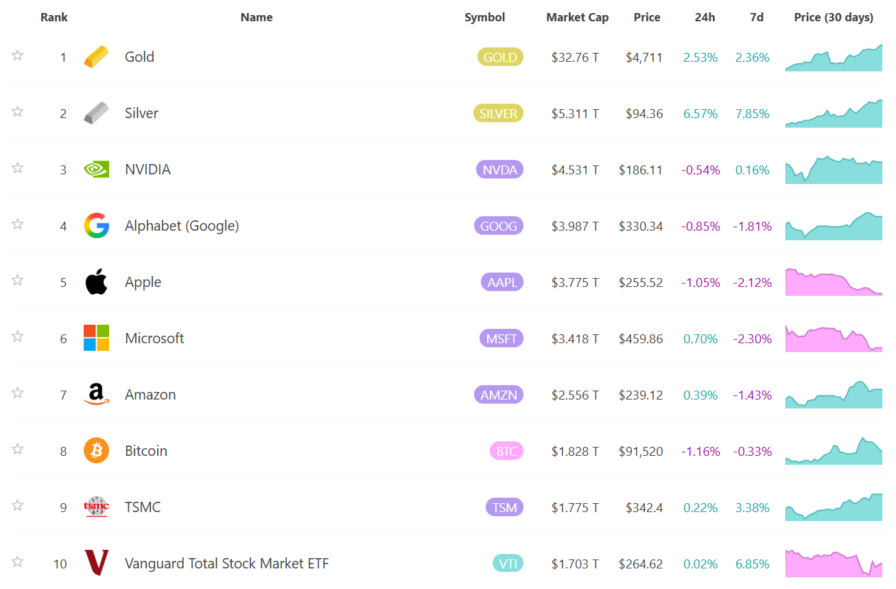This screenshot has width=896, height=589.
Task: Toggle the favorite star for Apple
Action: [x=18, y=281]
